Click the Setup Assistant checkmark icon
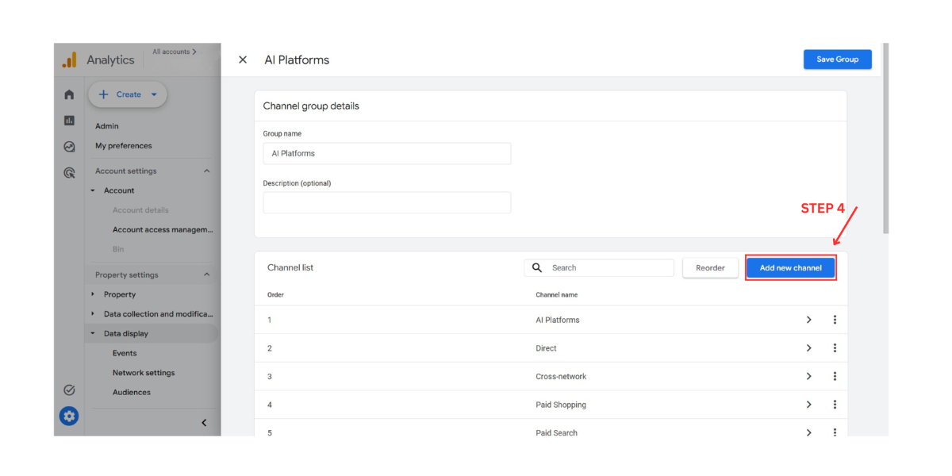The image size is (952, 476). tap(69, 390)
